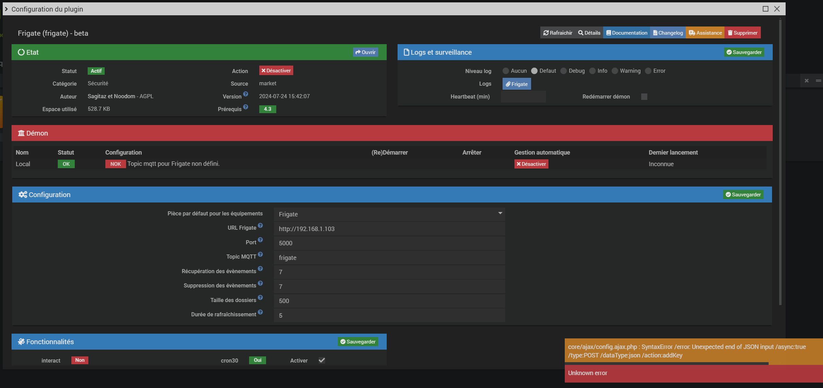Click the Heartbeat (min) input field
Viewport: 823px width, 388px height.
point(523,96)
